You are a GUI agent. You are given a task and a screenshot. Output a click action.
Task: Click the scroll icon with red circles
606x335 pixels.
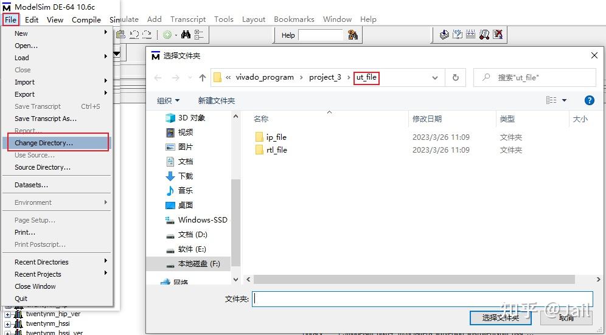484,35
